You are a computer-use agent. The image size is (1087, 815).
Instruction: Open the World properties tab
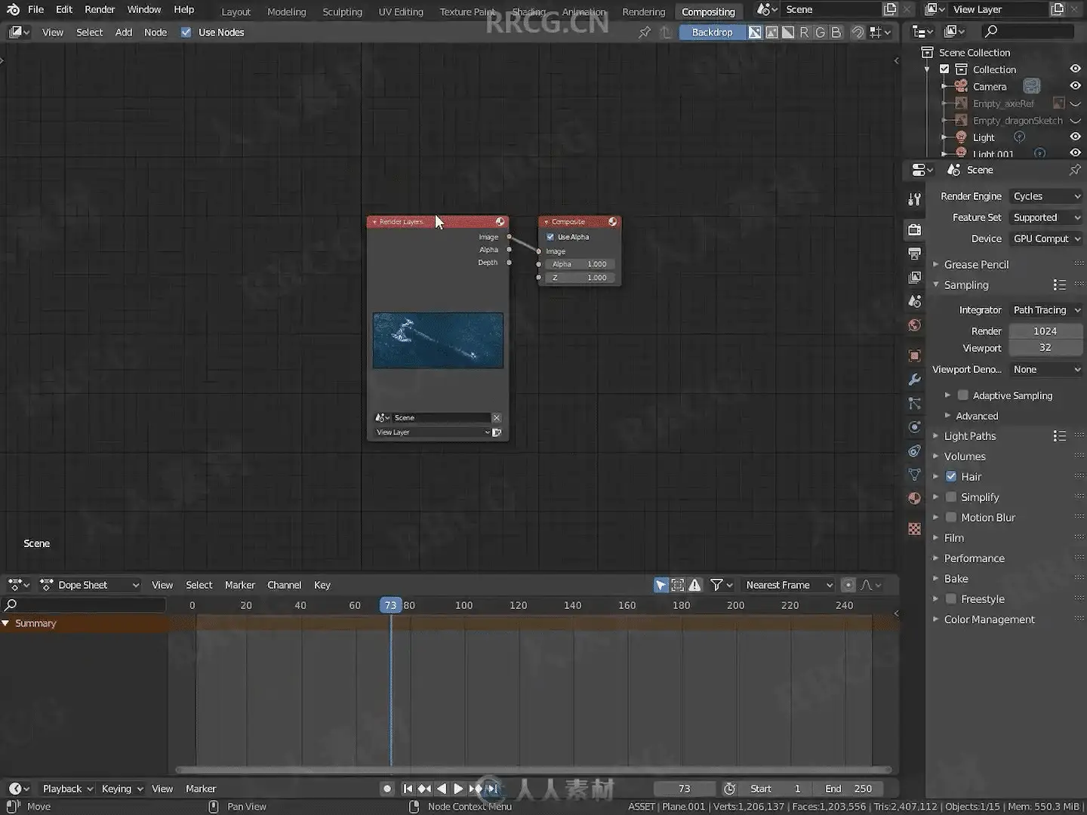(x=915, y=325)
